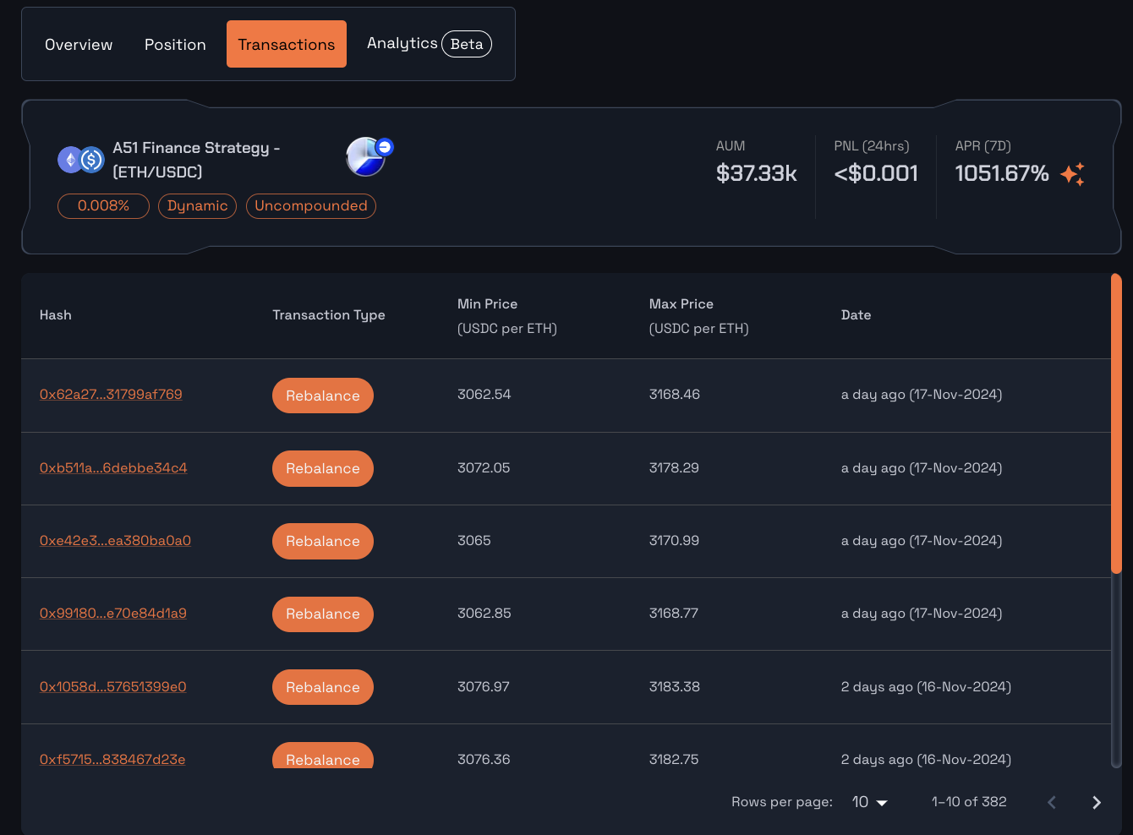Open the Position tab
The width and height of the screenshot is (1133, 835).
(175, 45)
